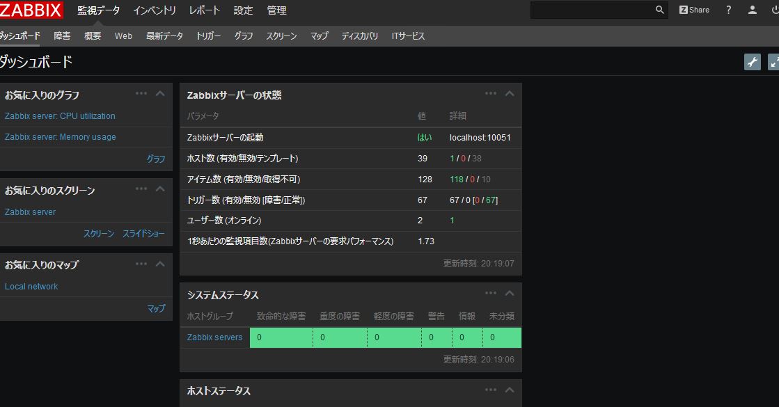Edit dashboard with the wrench icon
The height and width of the screenshot is (407, 779).
(x=753, y=61)
